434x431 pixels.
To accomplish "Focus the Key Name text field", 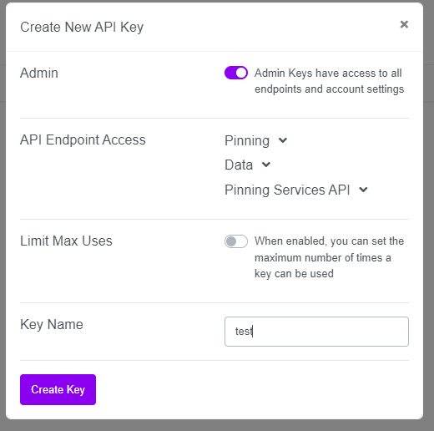I will pyautogui.click(x=316, y=332).
